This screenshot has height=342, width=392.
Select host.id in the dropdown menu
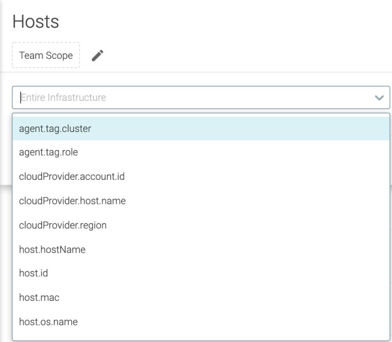(33, 273)
